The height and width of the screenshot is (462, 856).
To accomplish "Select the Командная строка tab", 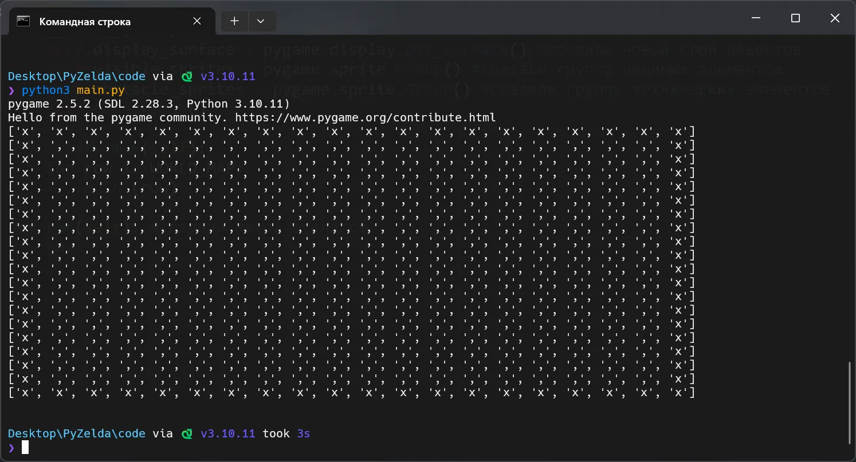I will click(85, 22).
